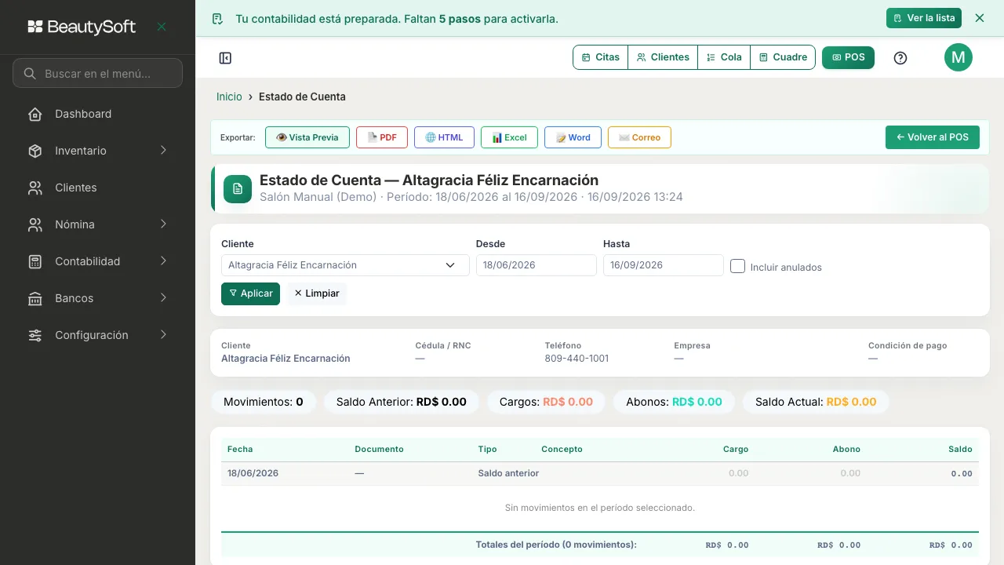
Task: Open the Citas tab in top bar
Action: coord(601,57)
